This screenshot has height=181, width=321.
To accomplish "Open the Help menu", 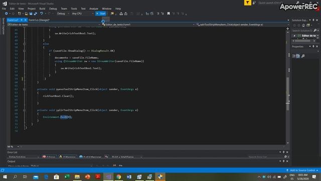I will [x=118, y=9].
